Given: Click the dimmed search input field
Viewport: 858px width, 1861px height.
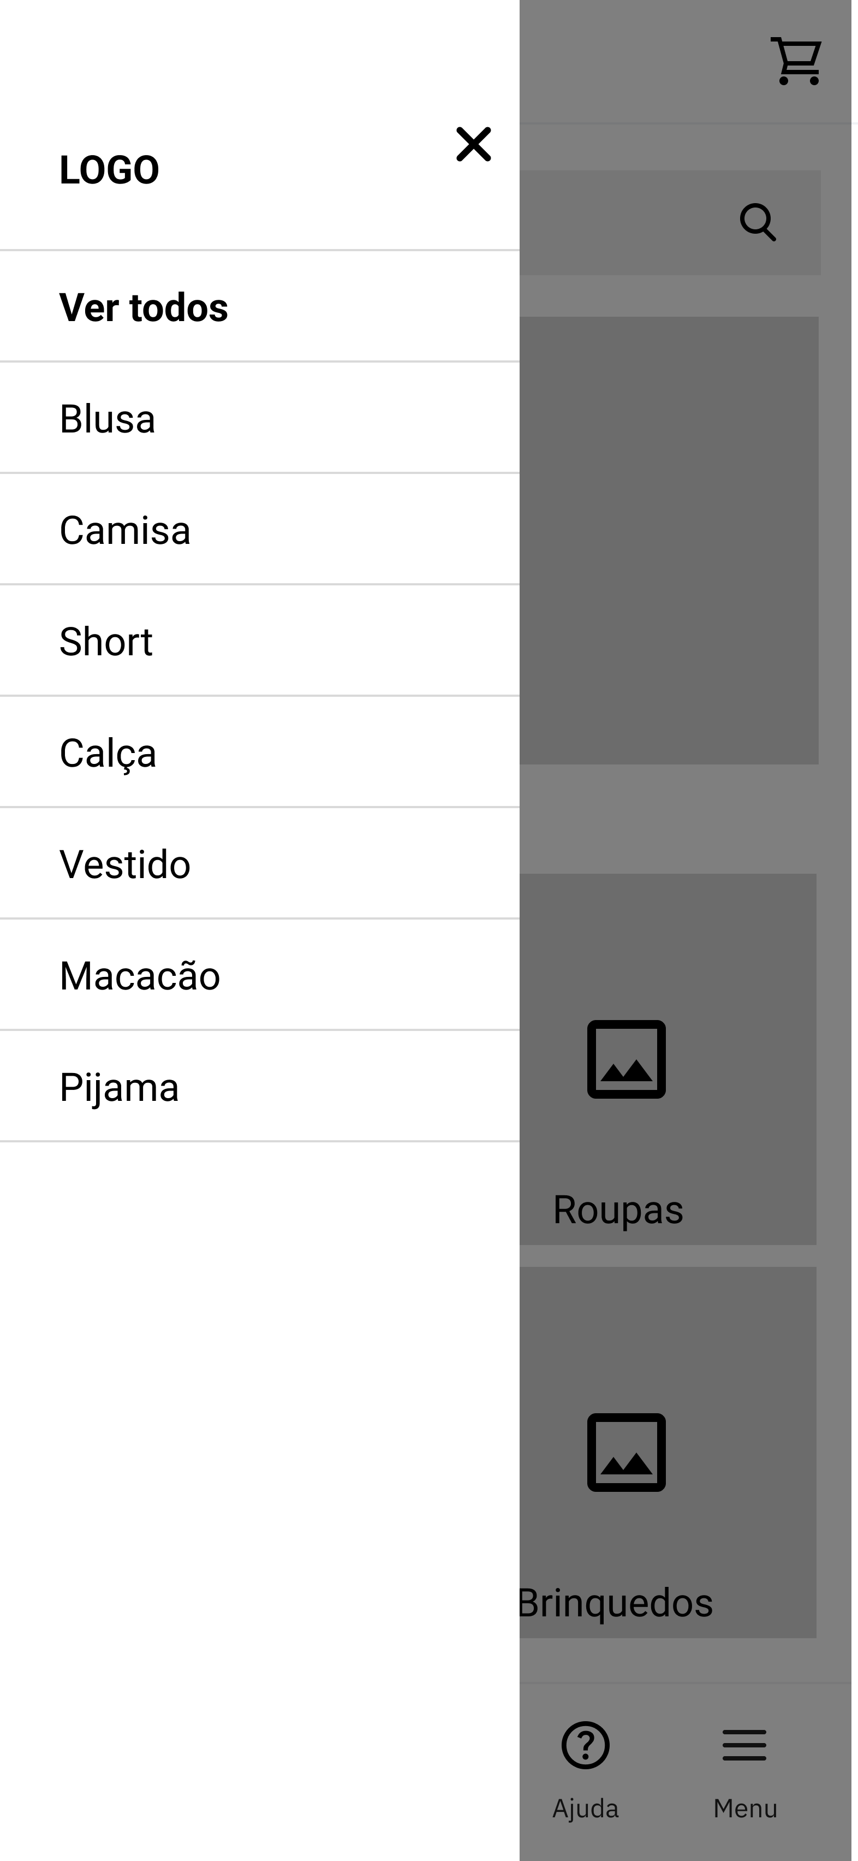Looking at the screenshot, I should (621, 222).
